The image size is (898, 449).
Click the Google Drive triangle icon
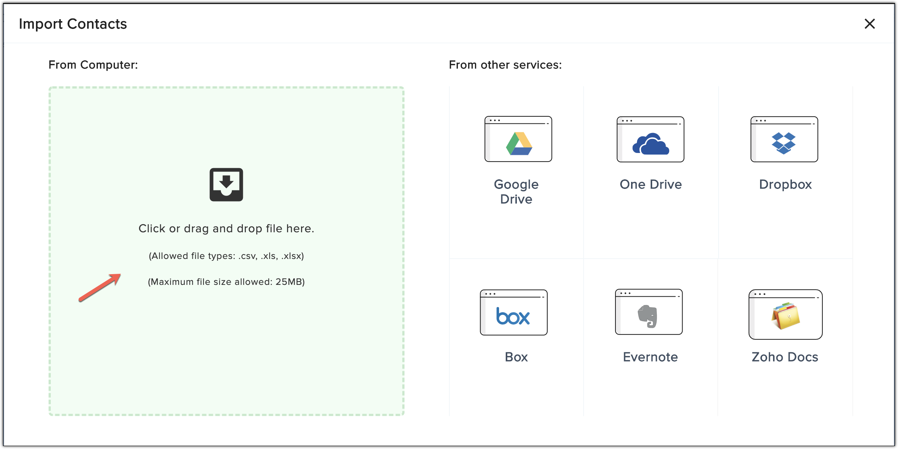coord(519,143)
